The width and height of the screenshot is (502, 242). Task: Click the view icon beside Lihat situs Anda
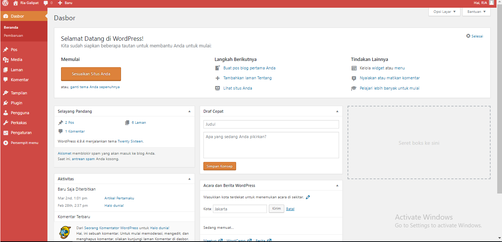[218, 88]
